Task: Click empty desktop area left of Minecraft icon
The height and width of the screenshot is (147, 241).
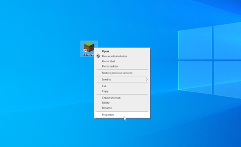Action: tap(44, 49)
